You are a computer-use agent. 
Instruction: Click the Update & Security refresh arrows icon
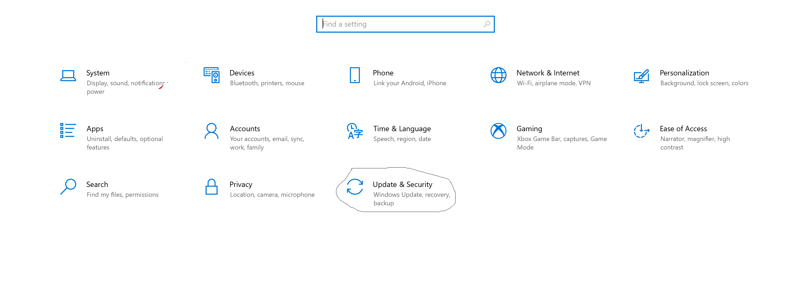(355, 186)
